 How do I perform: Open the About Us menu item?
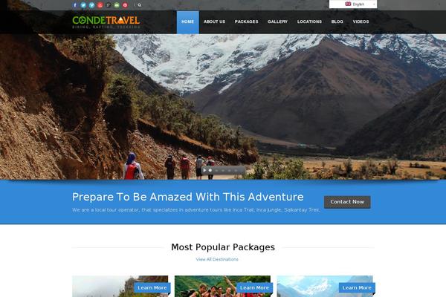215,22
